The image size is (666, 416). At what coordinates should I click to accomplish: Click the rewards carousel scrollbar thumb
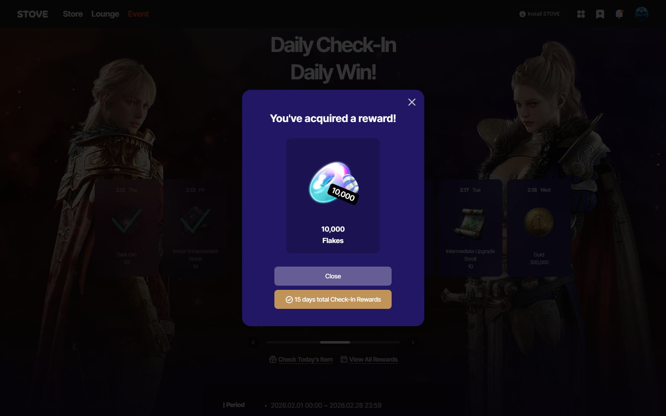[x=335, y=342]
